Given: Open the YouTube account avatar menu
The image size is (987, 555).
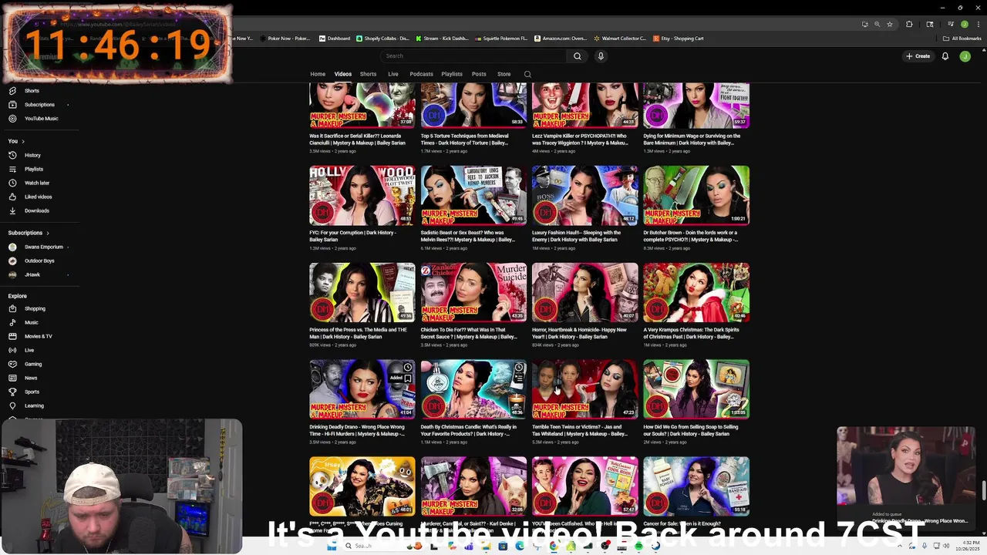Looking at the screenshot, I should (x=965, y=56).
